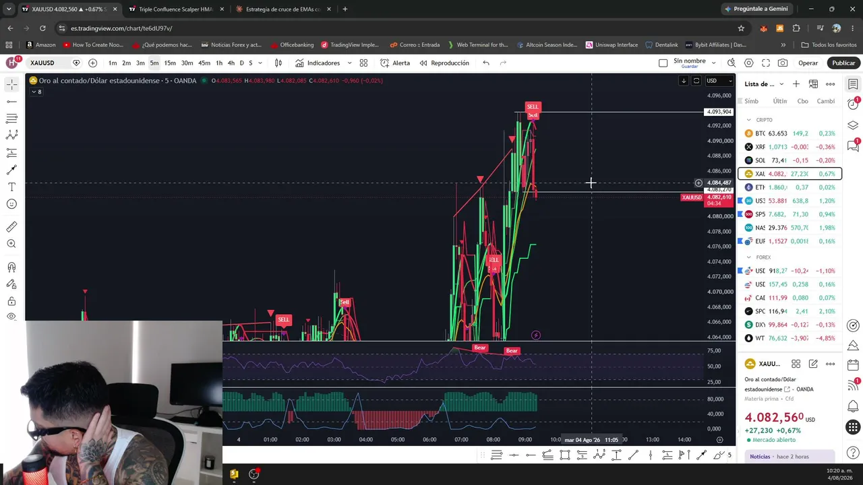Collapse the CRIPTO watchlist section
This screenshot has width=863, height=485.
pos(748,120)
